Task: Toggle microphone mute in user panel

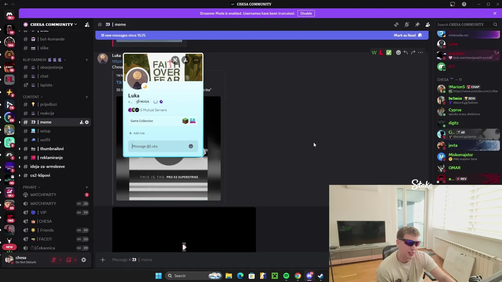Action: point(54,260)
